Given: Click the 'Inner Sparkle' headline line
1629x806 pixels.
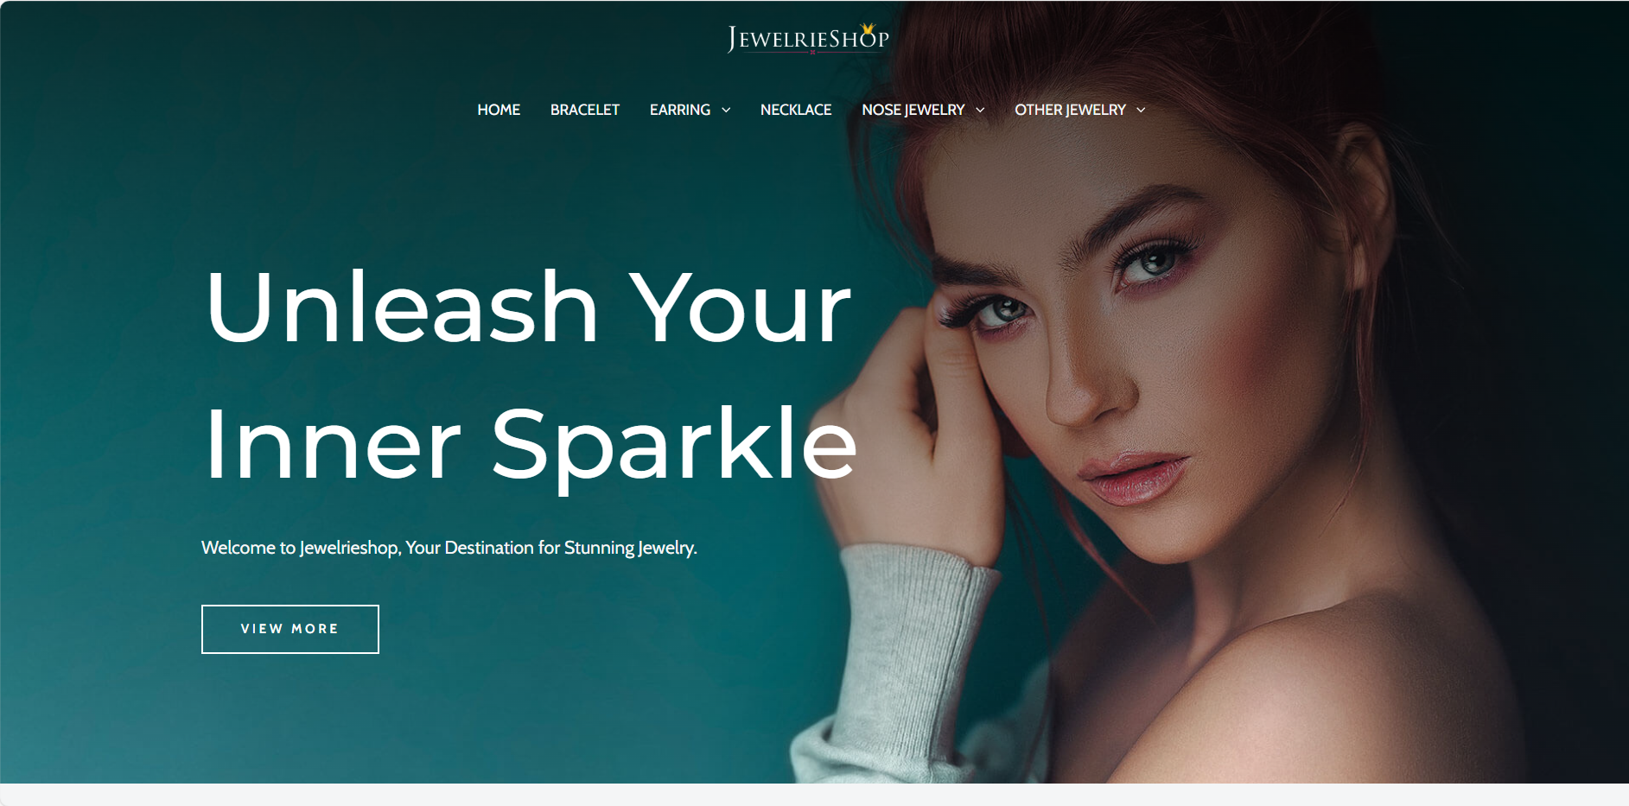Looking at the screenshot, I should (x=530, y=444).
